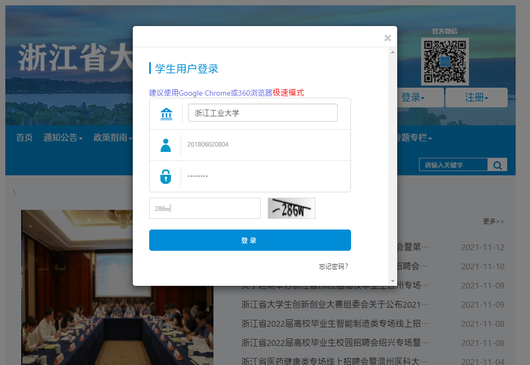Select the school name field 浙江工业大学
530x365 pixels.
point(262,113)
